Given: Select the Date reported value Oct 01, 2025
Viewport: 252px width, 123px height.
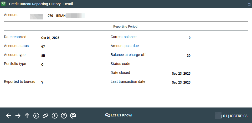Looking at the screenshot, I should 50,38.
